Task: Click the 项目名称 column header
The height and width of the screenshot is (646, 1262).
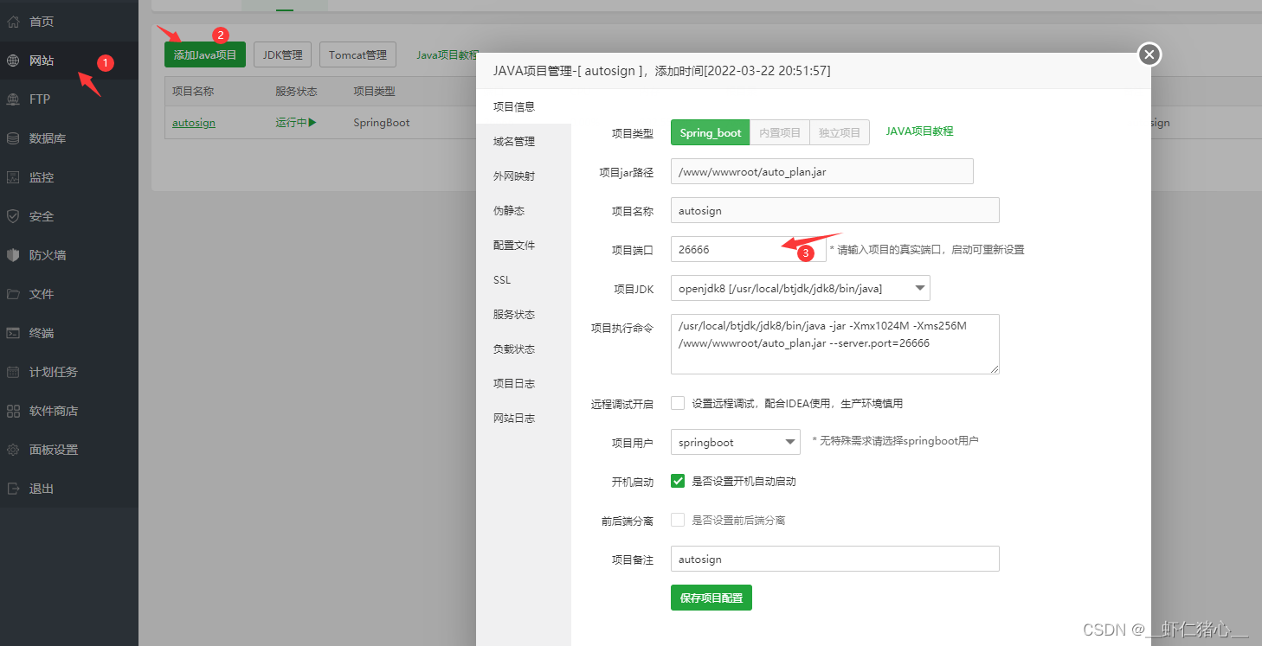Action: [193, 91]
